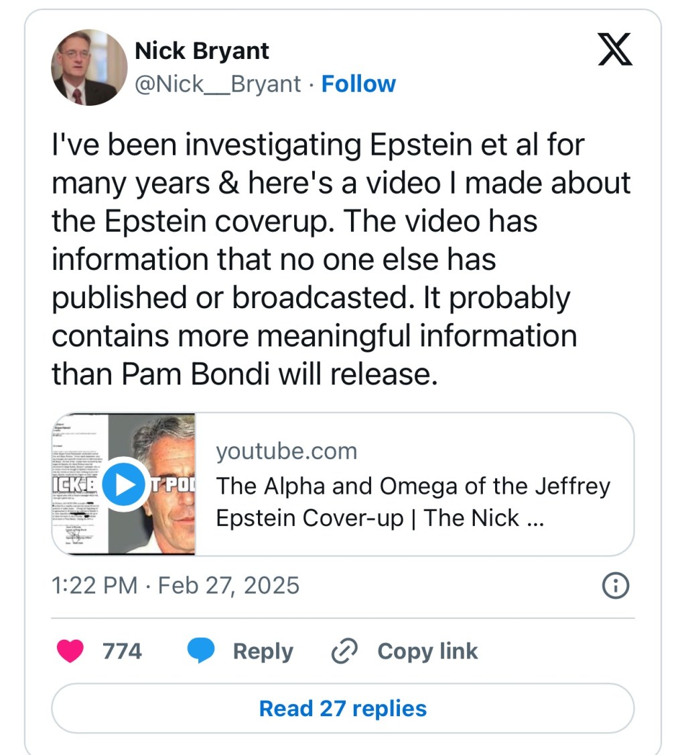Click the chain link icon

pyautogui.click(x=345, y=650)
